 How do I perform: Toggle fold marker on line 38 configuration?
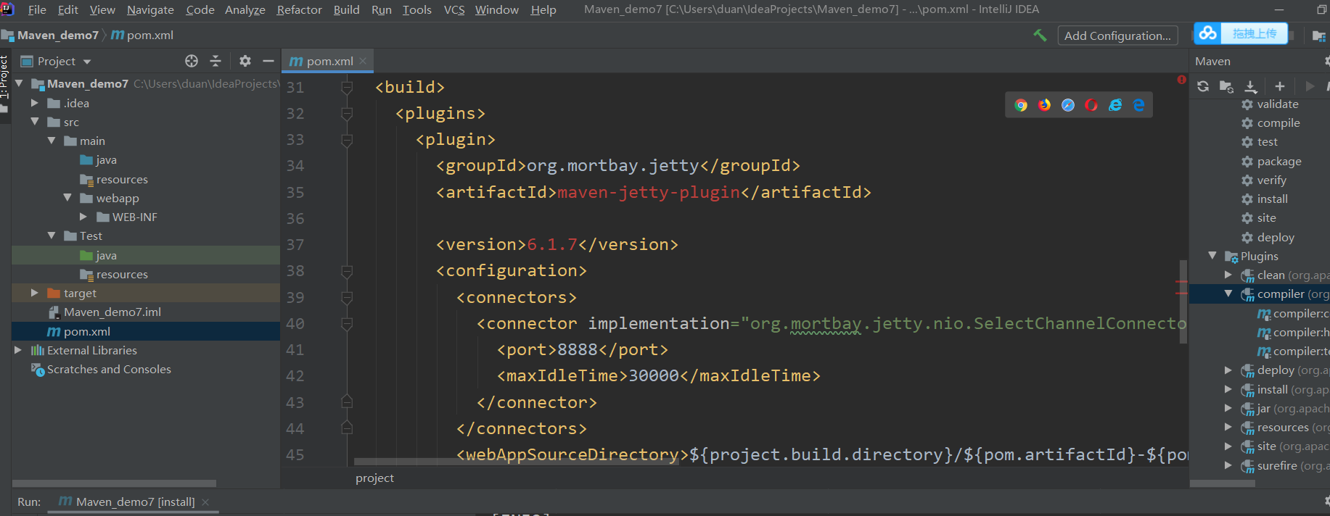[347, 271]
